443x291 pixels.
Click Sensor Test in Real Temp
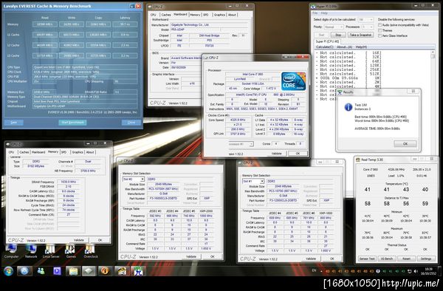367,259
